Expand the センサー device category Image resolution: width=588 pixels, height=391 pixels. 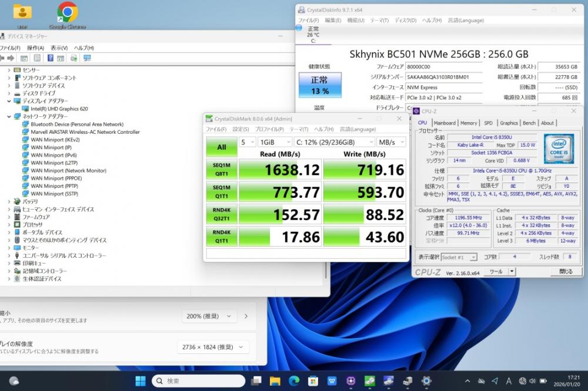[x=9, y=70]
